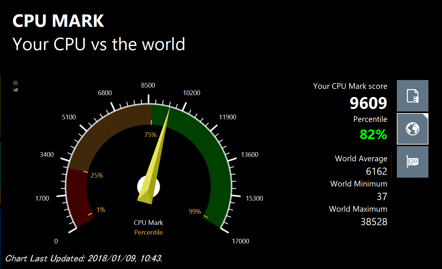Click the 17000 gauge scale label

tap(241, 241)
